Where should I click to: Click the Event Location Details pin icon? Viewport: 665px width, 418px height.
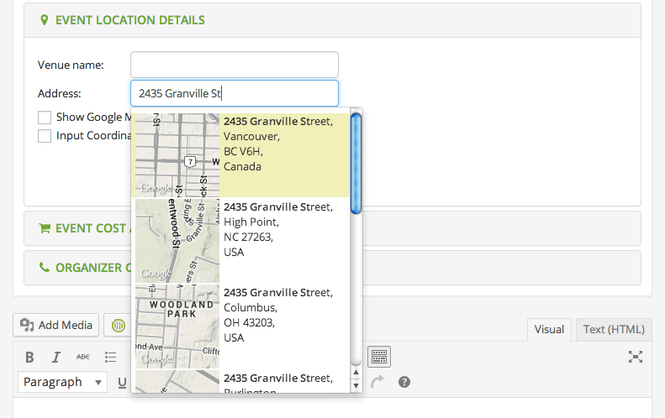pos(44,20)
